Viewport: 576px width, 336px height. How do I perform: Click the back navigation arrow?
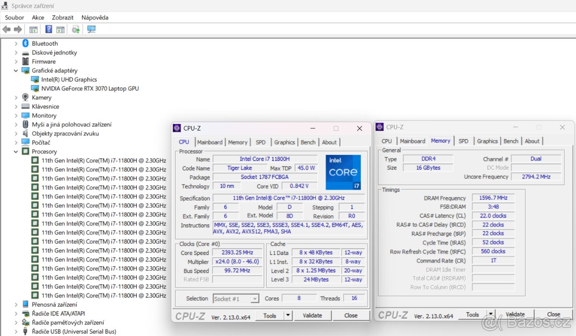pos(6,29)
